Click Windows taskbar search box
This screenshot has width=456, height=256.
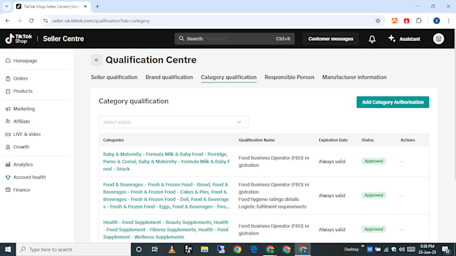click(73, 249)
